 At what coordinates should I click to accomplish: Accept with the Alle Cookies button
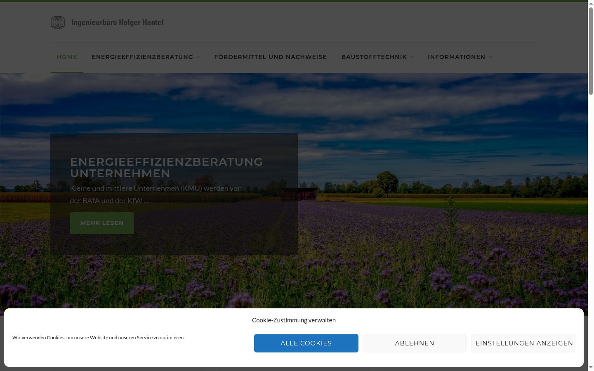tap(306, 343)
